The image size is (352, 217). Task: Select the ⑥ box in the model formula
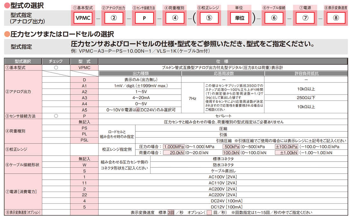coord(274,18)
